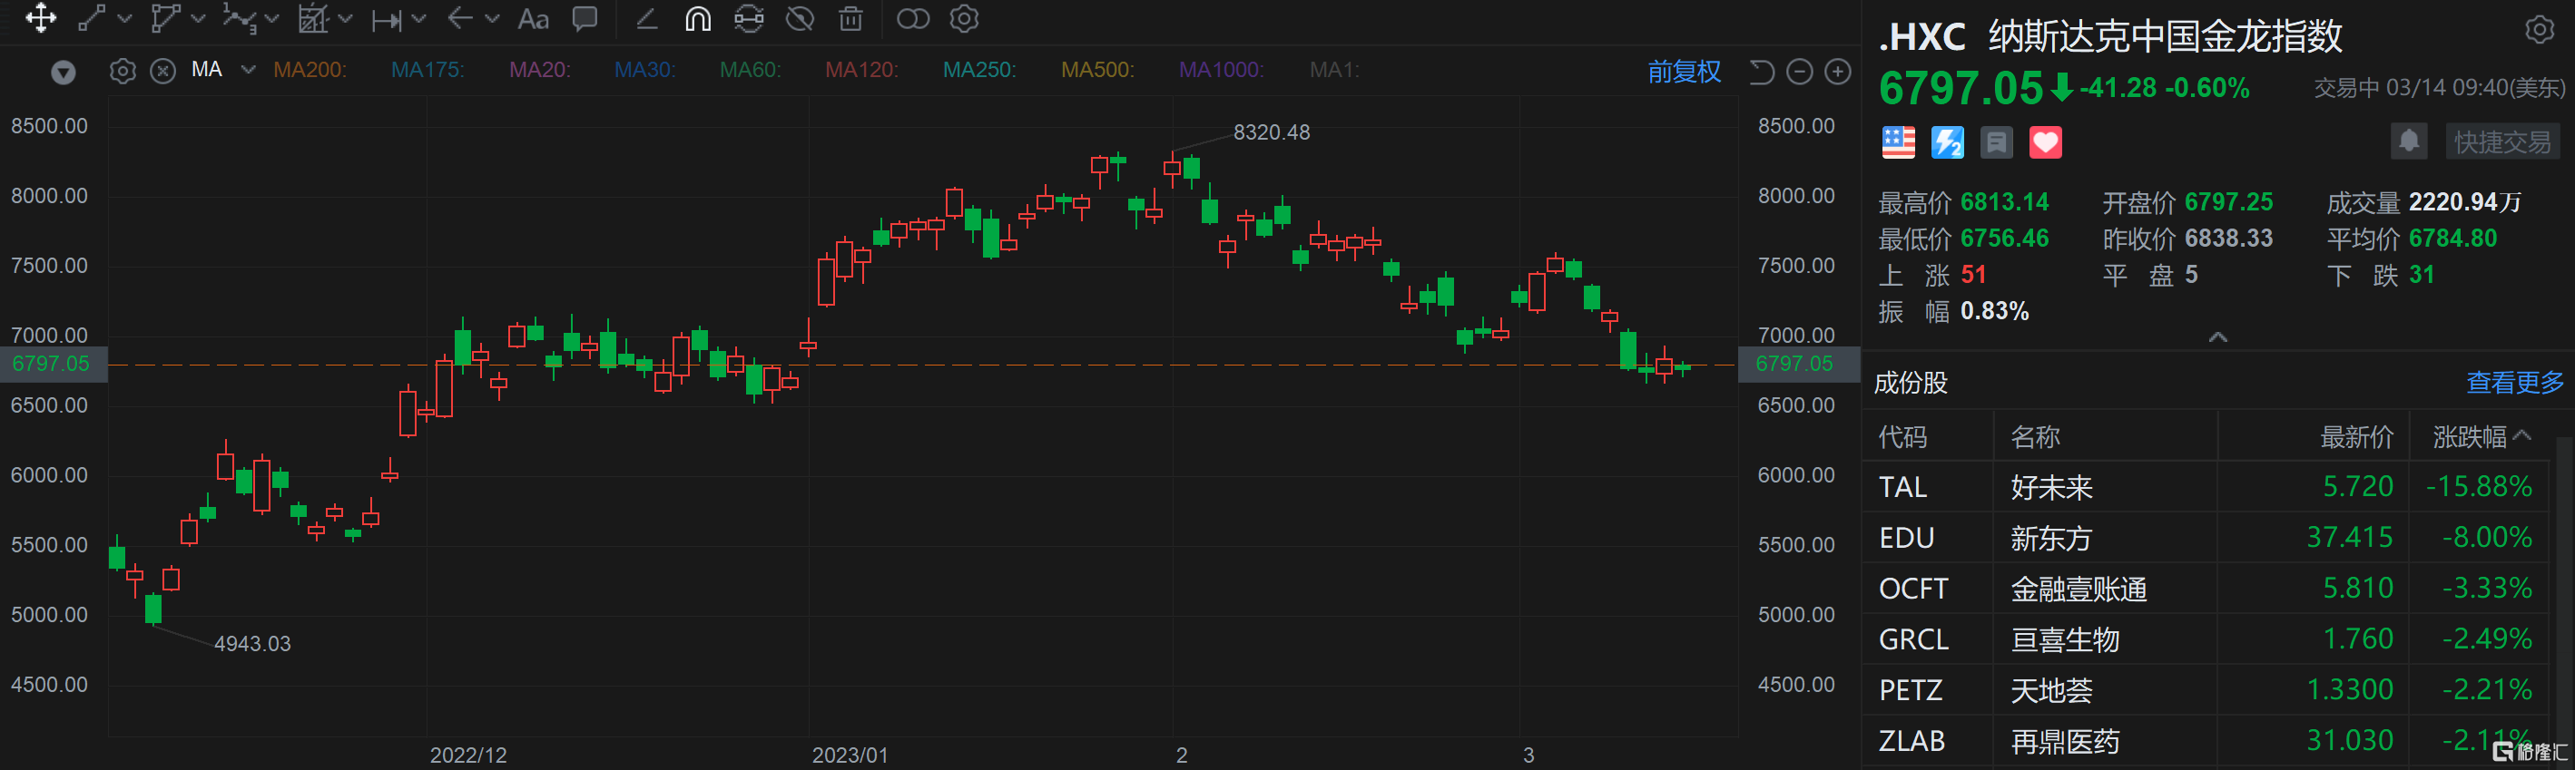
Task: Click the MA30 legend label
Action: point(644,70)
